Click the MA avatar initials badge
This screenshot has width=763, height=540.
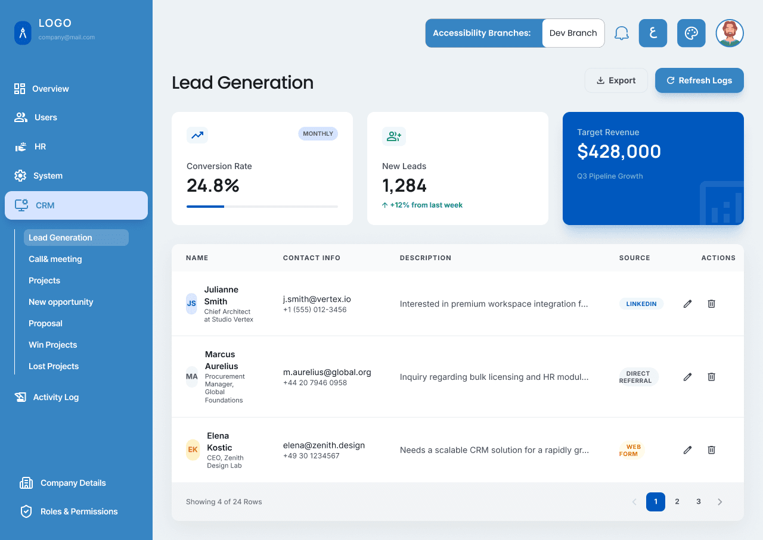(192, 377)
